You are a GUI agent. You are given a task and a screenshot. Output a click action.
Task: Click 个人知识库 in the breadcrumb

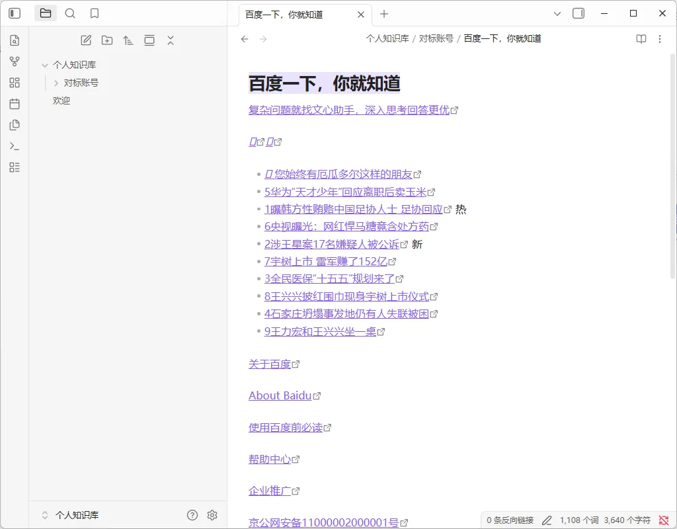[387, 38]
